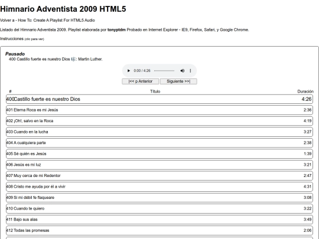Select track 402 ¡Oh!, salvo en la Roca
Viewport: 319px width, 239px height.
click(x=159, y=121)
